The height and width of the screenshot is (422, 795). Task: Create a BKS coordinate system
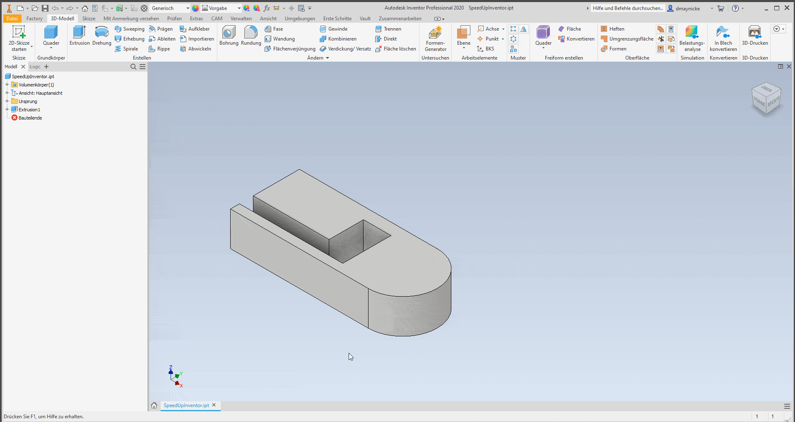486,48
